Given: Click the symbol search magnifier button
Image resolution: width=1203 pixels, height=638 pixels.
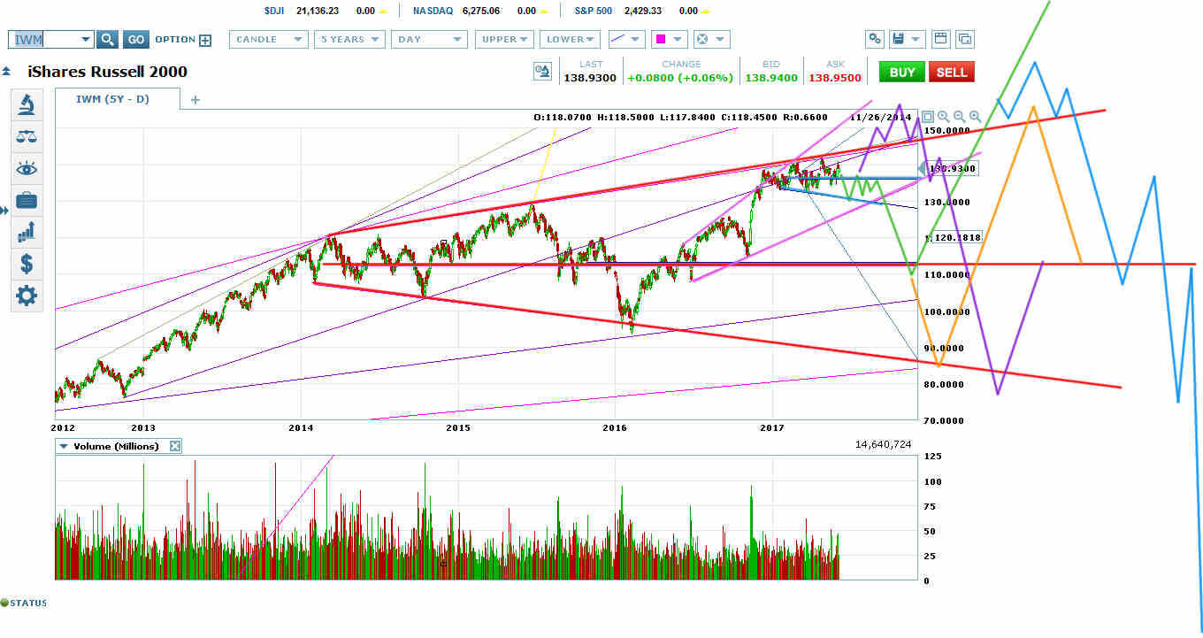Looking at the screenshot, I should (107, 39).
